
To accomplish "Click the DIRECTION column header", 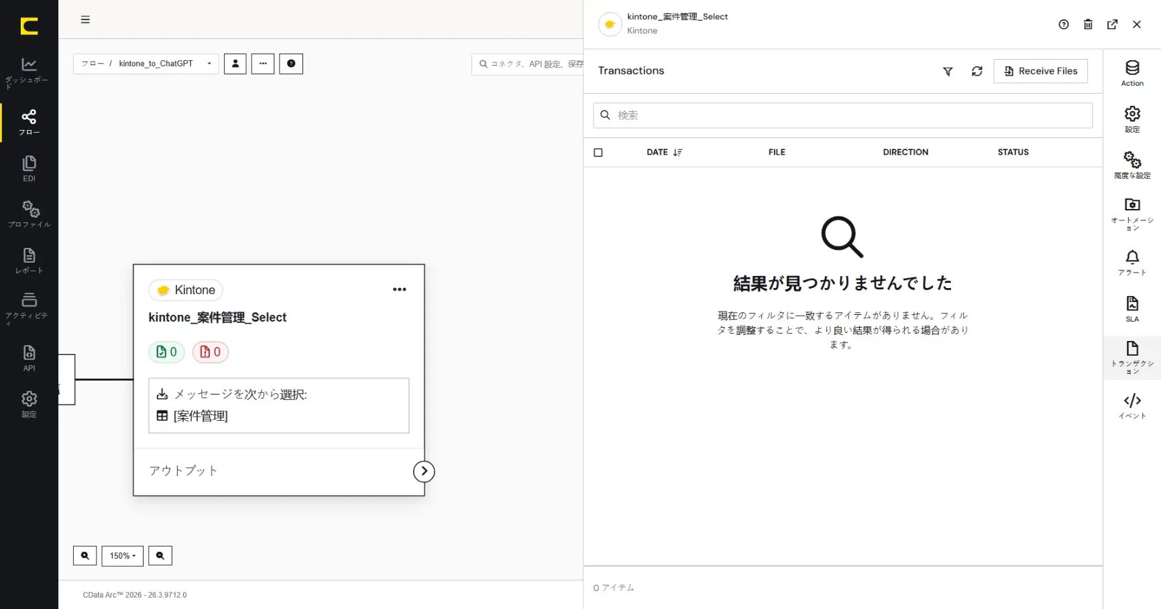I will (905, 152).
